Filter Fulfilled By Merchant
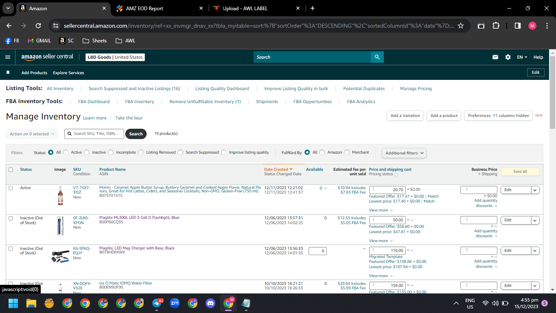 pos(347,152)
